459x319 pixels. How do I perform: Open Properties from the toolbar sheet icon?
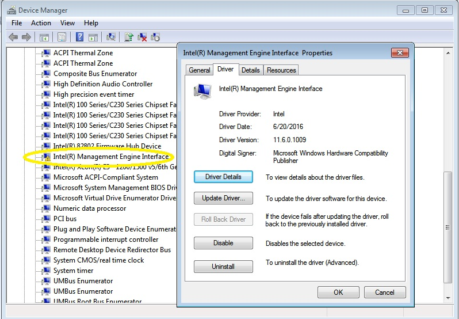pos(62,37)
